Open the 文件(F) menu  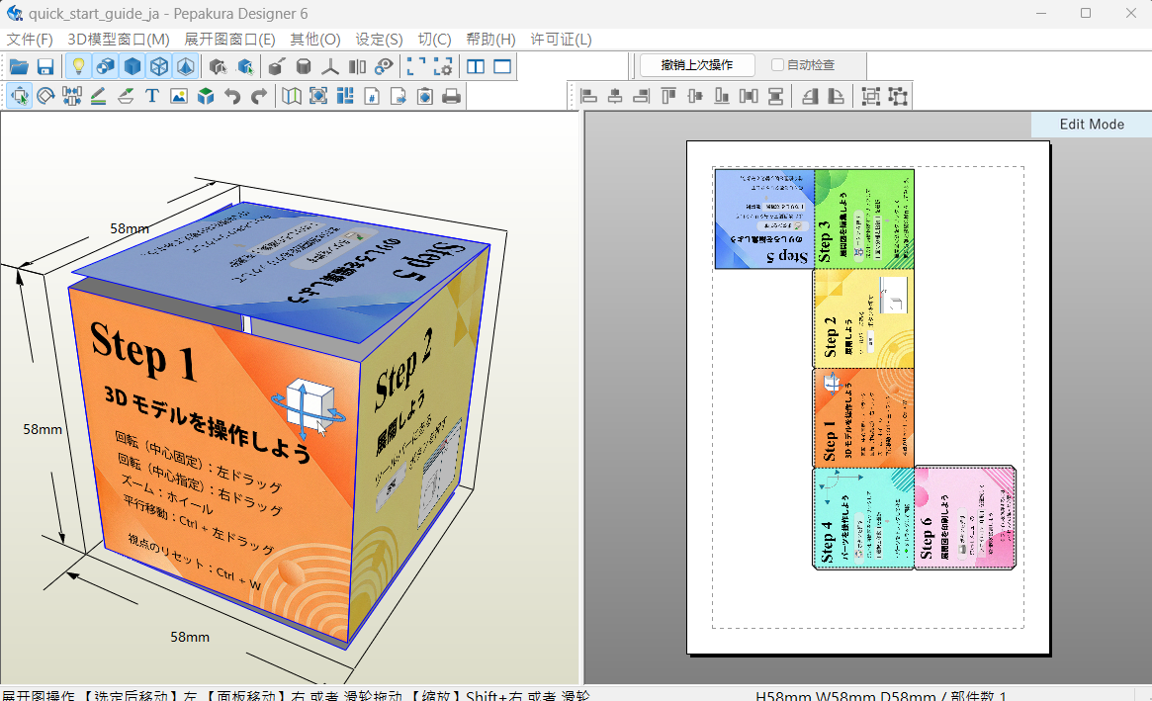[30, 40]
